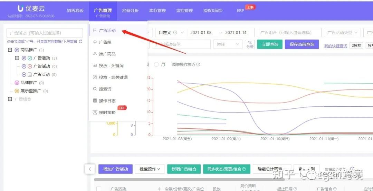Screen dimensions: 373x191
Task: Click the help icon after 图表操作技巧
Action: click(198, 64)
